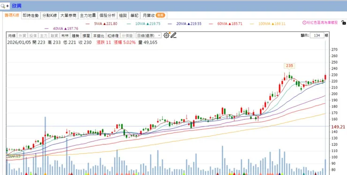Open the 即時走勢 tab
Screen dimensions: 347x175
[30, 15]
